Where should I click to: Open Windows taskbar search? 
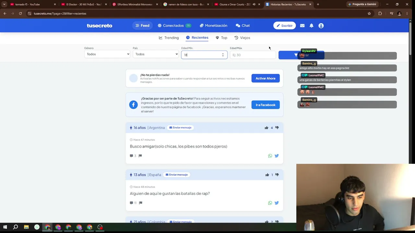pos(15,227)
